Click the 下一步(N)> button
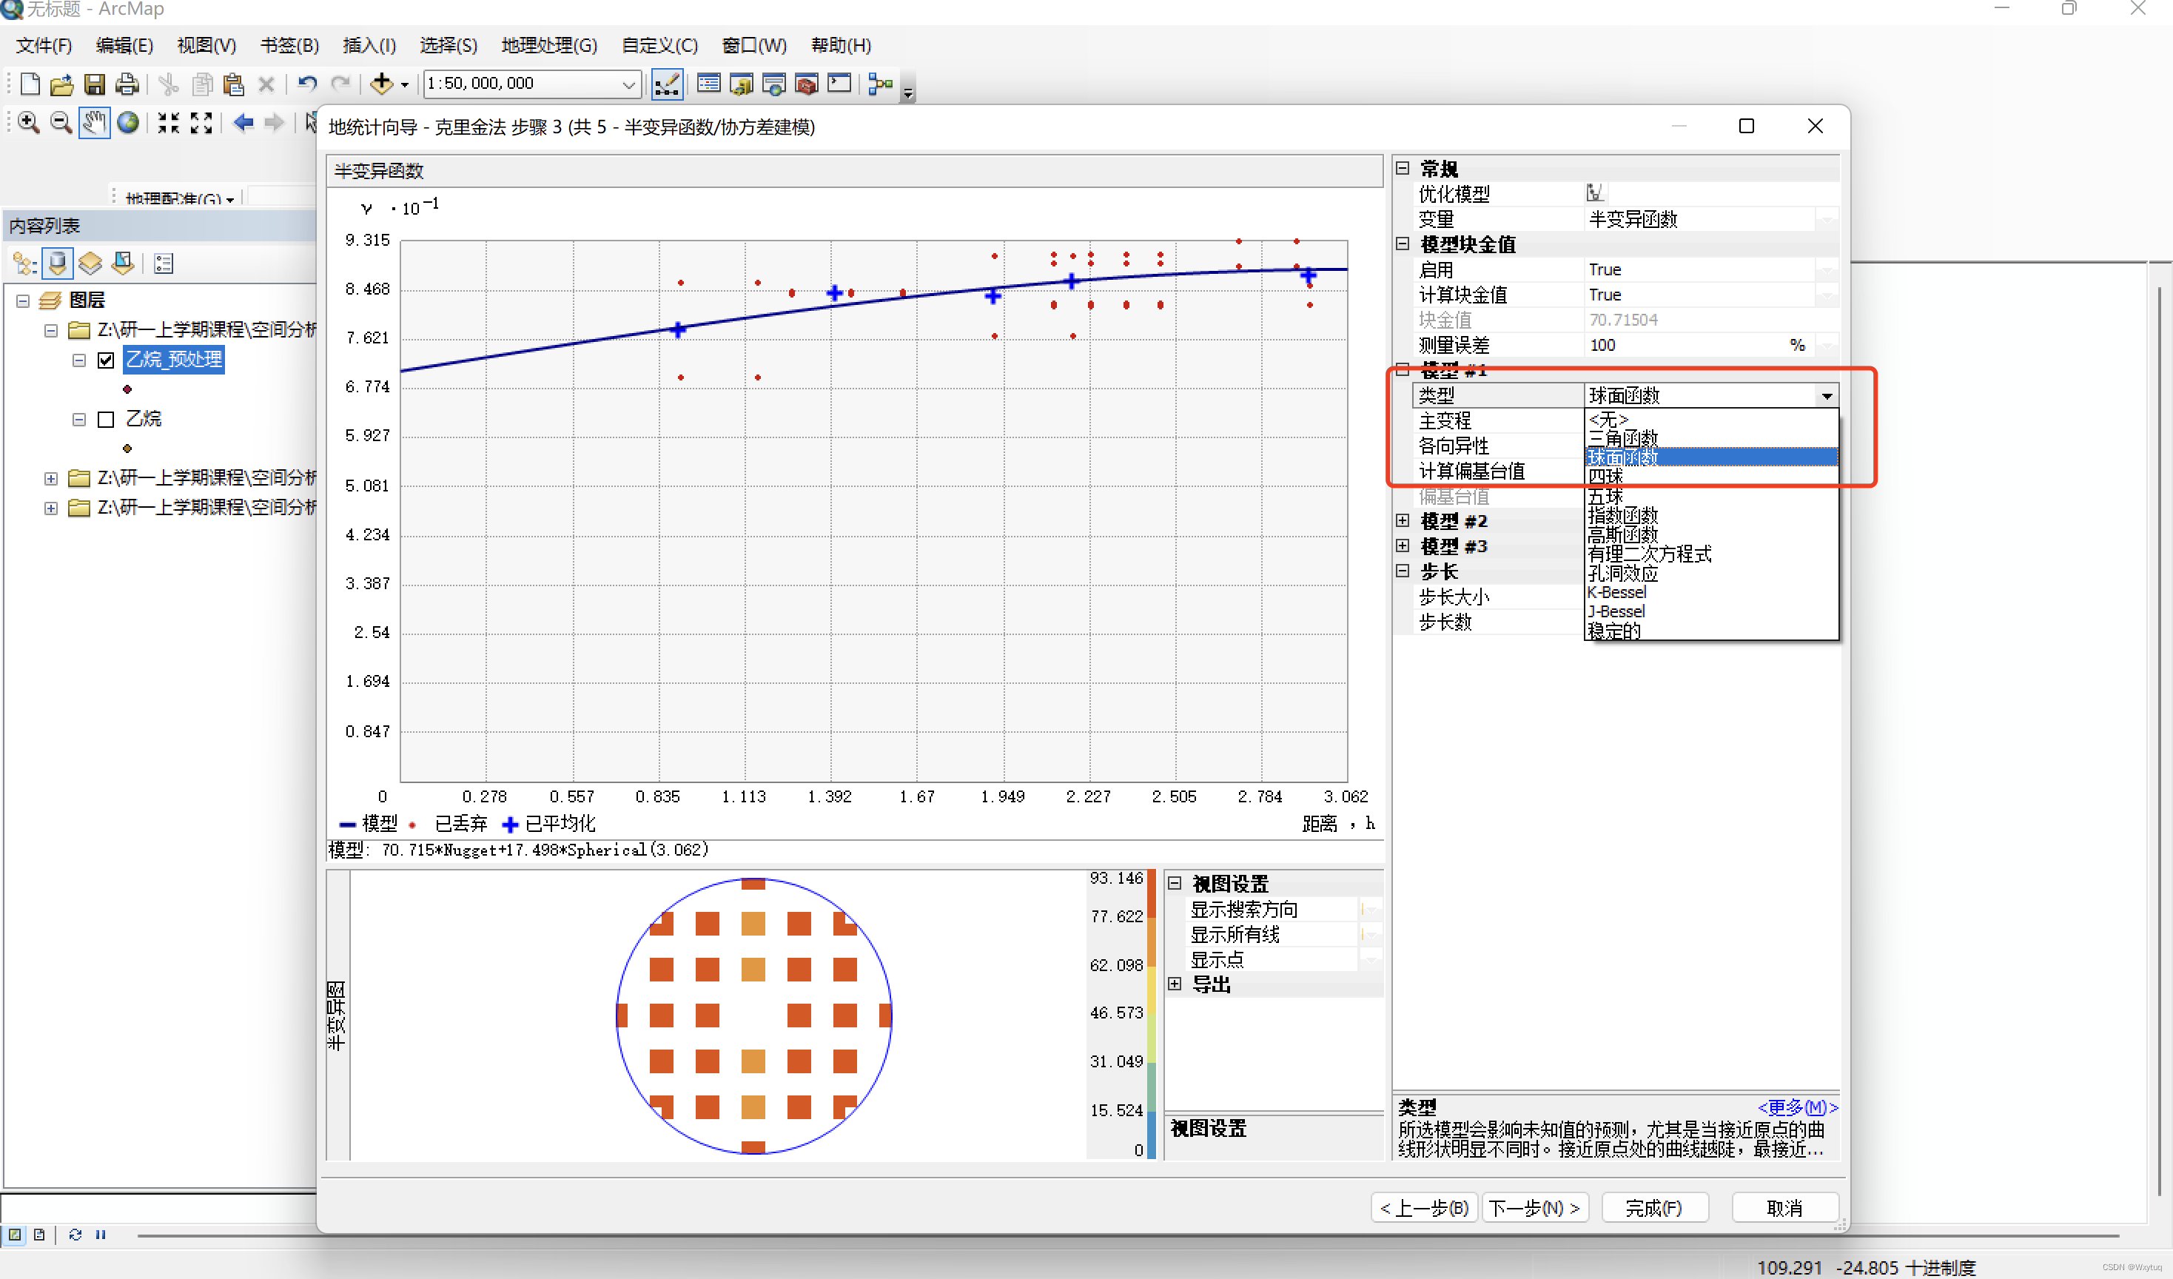 (1535, 1208)
